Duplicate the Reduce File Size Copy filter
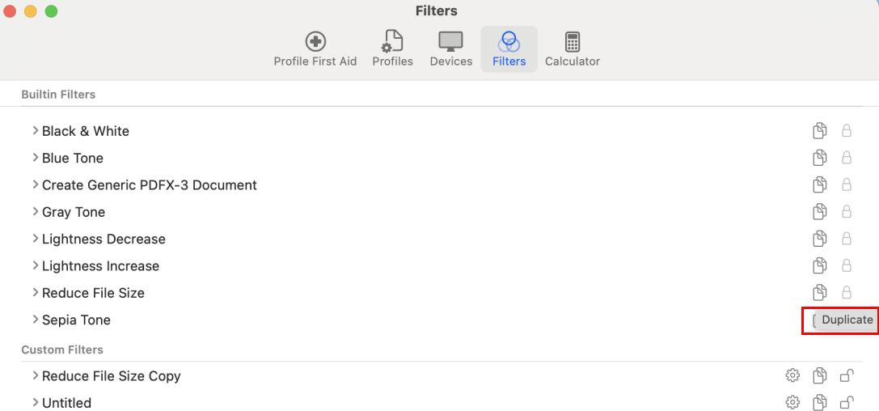The width and height of the screenshot is (879, 411). [820, 375]
